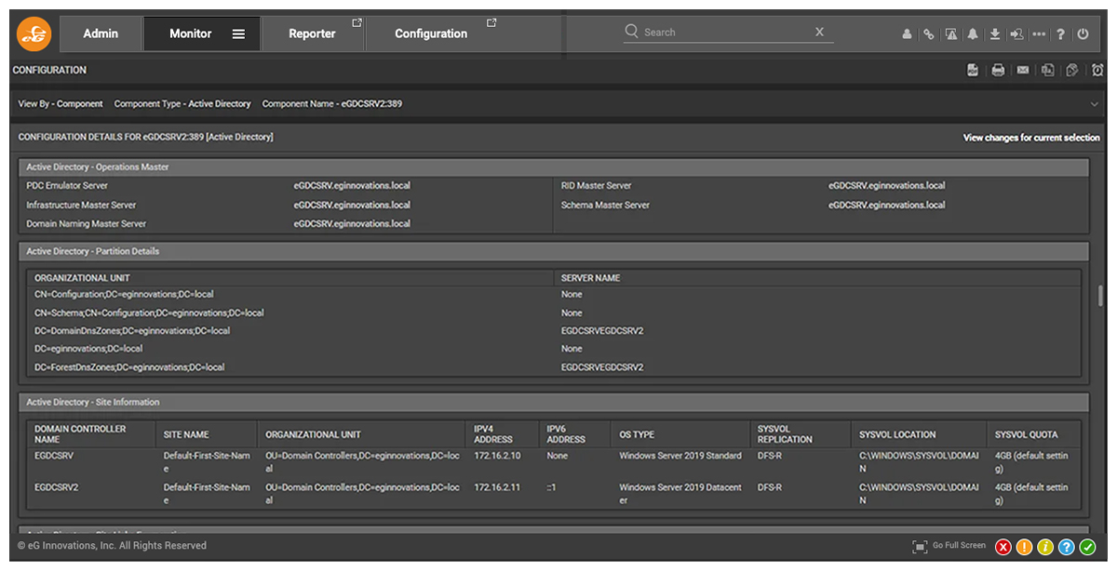Open the Reporter tab

(x=312, y=33)
